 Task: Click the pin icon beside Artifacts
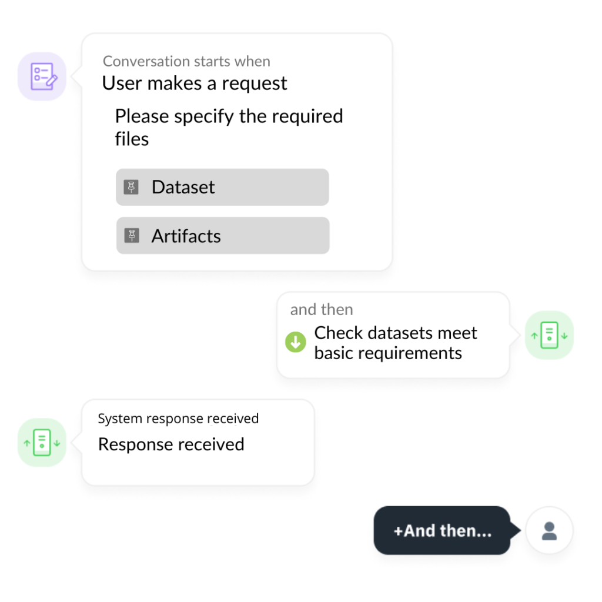[132, 235]
